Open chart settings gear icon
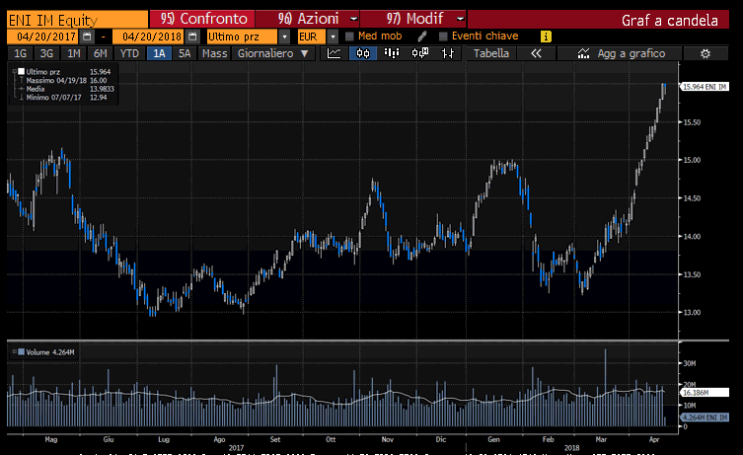Screen dimensions: 743x455 706,53
